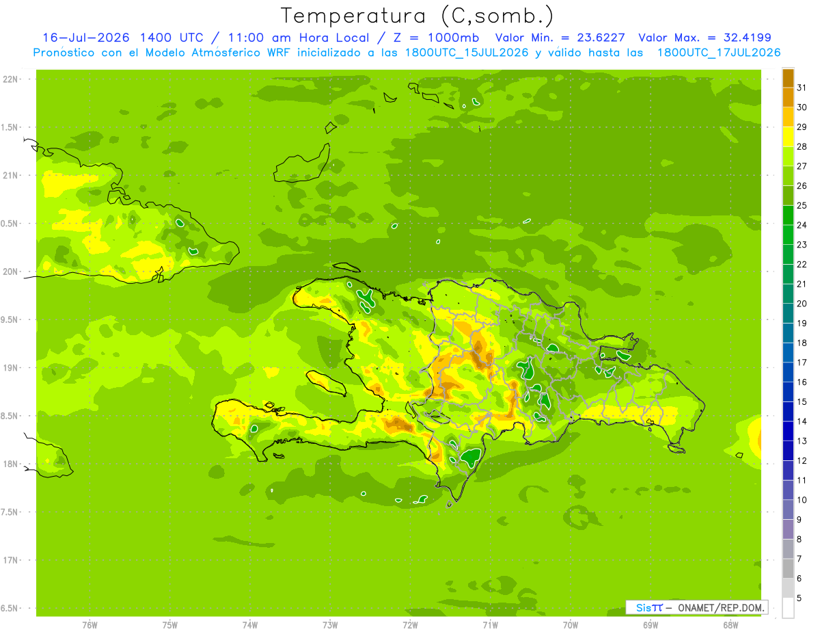Click the "70W" longitude axis label

[x=571, y=625]
